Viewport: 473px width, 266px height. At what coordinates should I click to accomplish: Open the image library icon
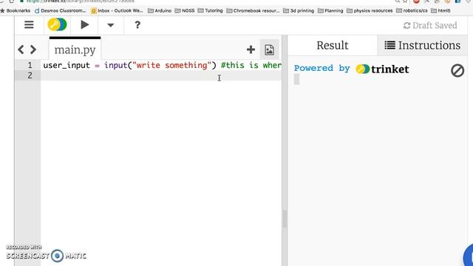click(x=269, y=50)
